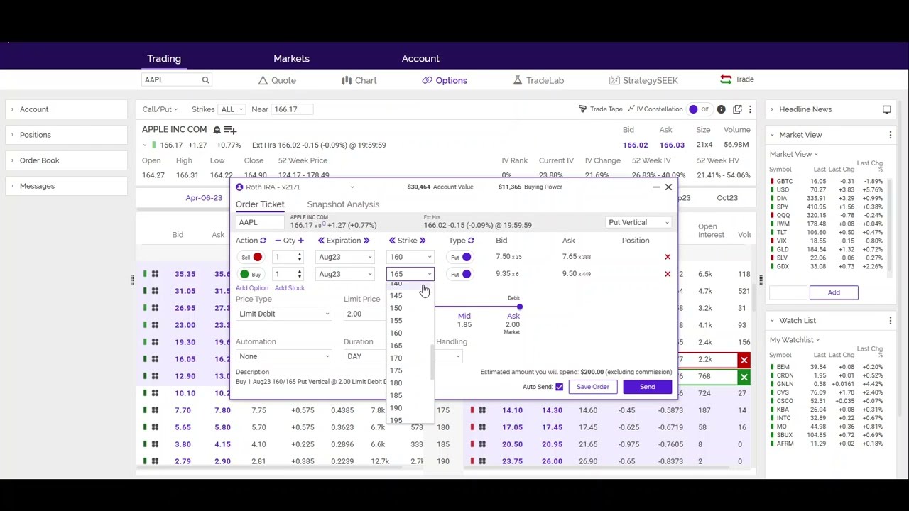Decrease quantity with the minus icon
This screenshot has width=909, height=511.
click(278, 241)
